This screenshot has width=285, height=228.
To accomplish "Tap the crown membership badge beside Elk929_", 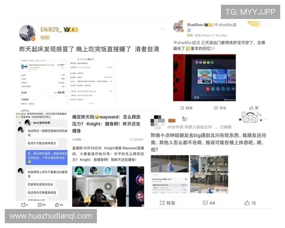I will coord(71,29).
